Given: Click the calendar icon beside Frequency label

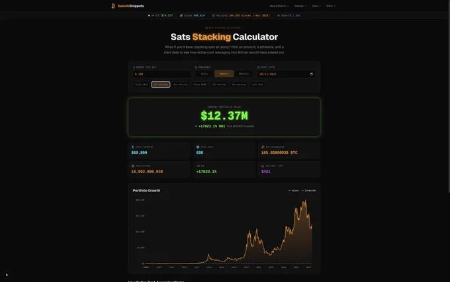Looking at the screenshot, I should pyautogui.click(x=196, y=67).
